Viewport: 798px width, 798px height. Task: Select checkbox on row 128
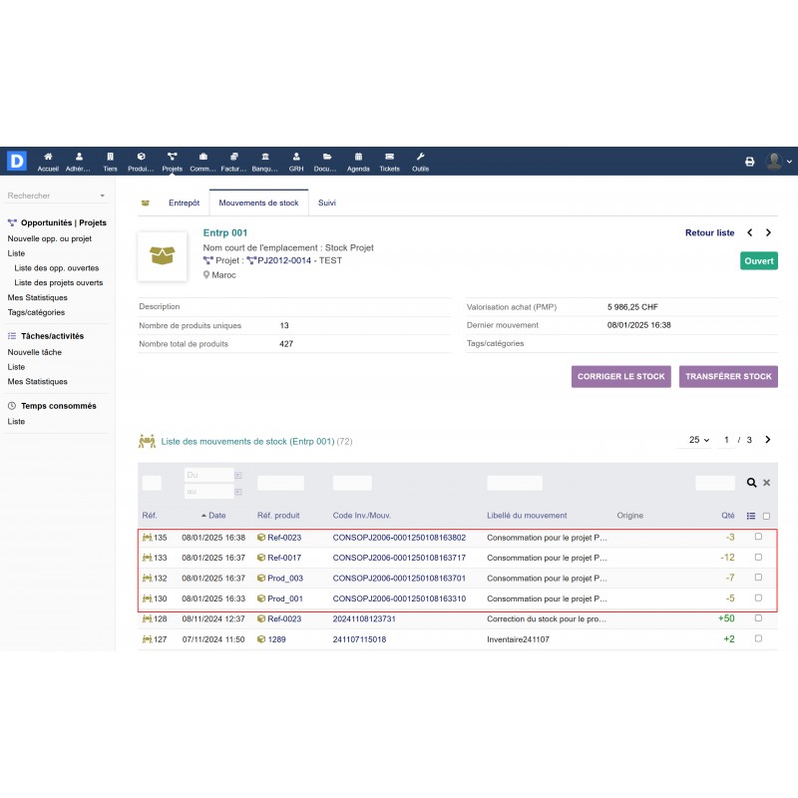[x=758, y=618]
